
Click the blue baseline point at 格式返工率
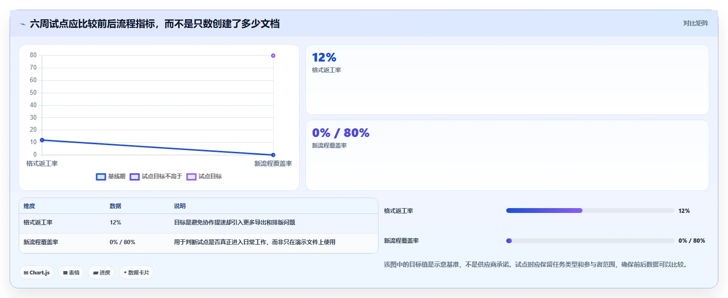(x=42, y=140)
